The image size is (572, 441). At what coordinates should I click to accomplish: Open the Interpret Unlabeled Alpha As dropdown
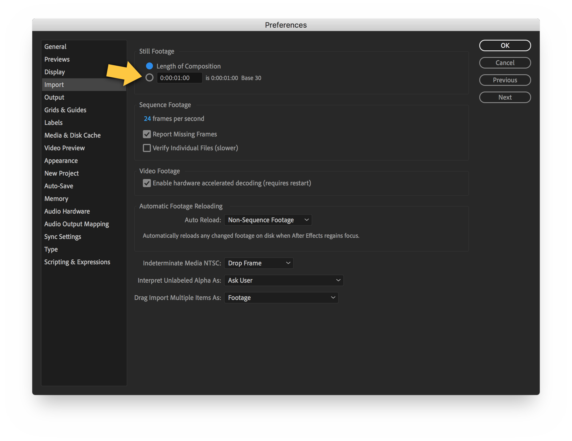click(x=284, y=280)
